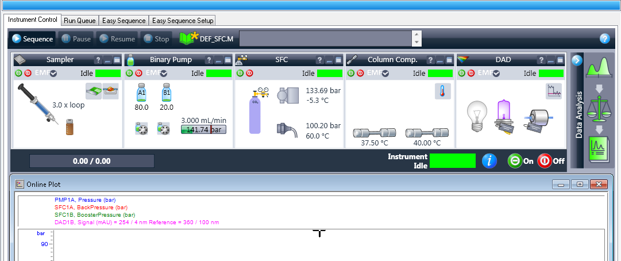The width and height of the screenshot is (621, 261).
Task: Click the Sequence button
Action: point(33,39)
